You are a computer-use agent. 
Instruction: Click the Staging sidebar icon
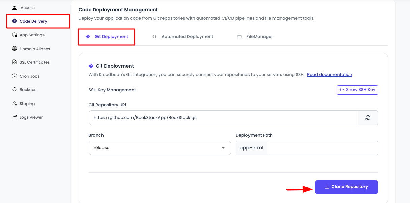point(14,103)
